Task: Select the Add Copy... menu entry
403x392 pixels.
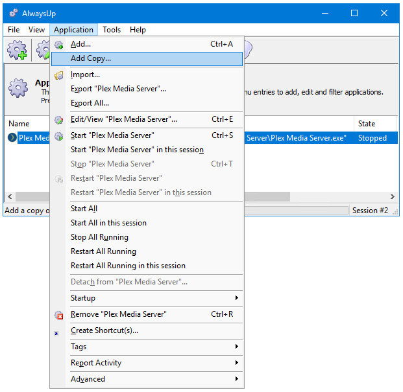Action: point(147,59)
